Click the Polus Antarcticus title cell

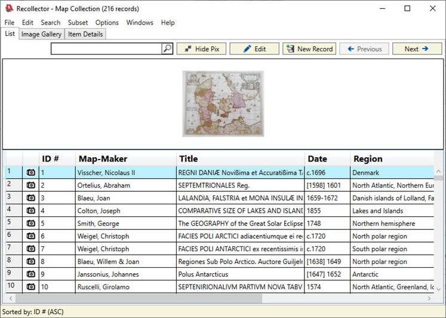tap(241, 274)
